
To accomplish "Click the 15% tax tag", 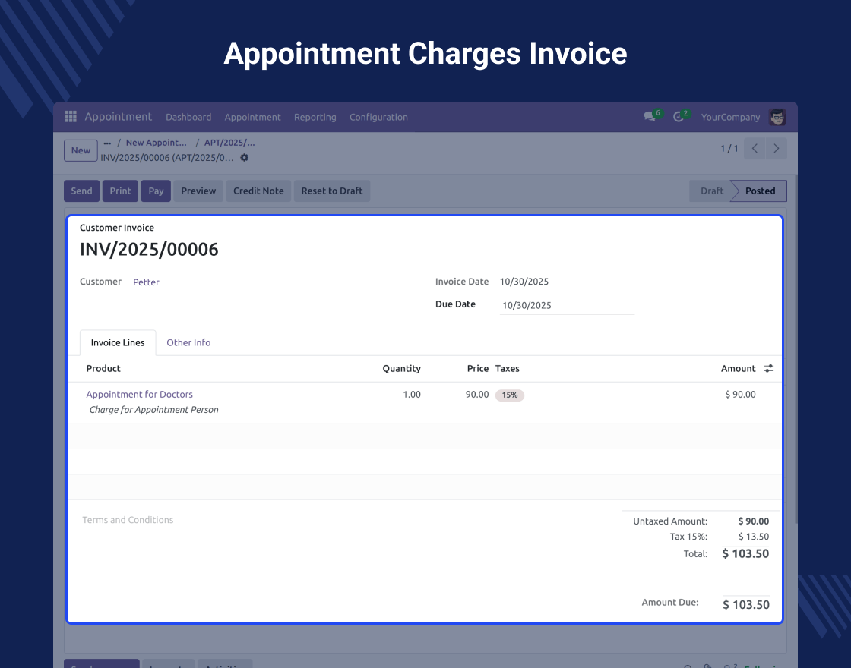I will point(509,395).
